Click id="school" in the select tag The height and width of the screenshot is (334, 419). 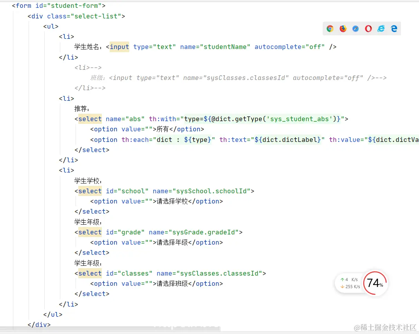coord(127,191)
